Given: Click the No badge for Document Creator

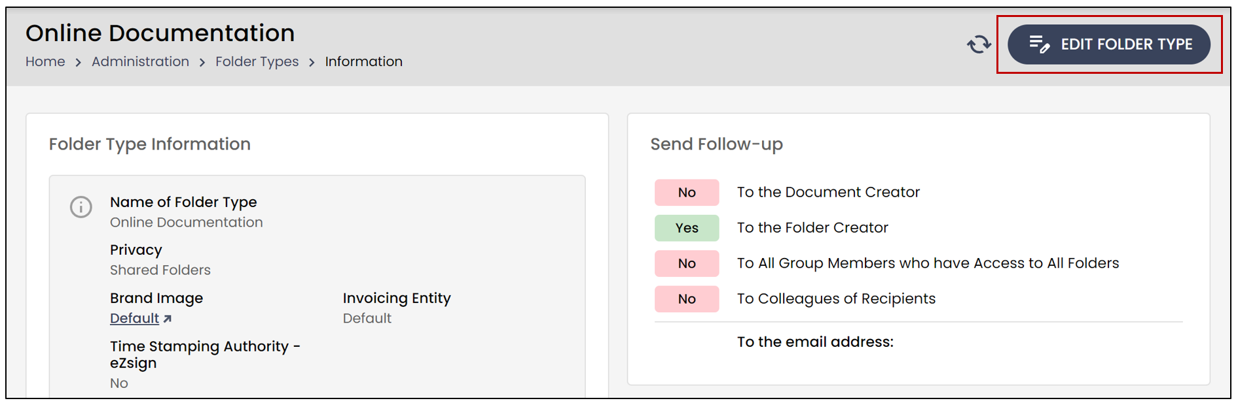Looking at the screenshot, I should tap(687, 193).
